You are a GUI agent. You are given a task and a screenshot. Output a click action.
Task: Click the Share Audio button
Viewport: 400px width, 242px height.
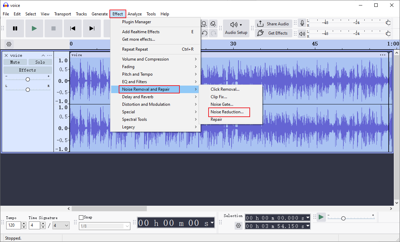pyautogui.click(x=273, y=24)
